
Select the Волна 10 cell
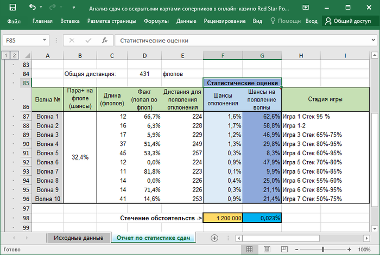[48, 199]
